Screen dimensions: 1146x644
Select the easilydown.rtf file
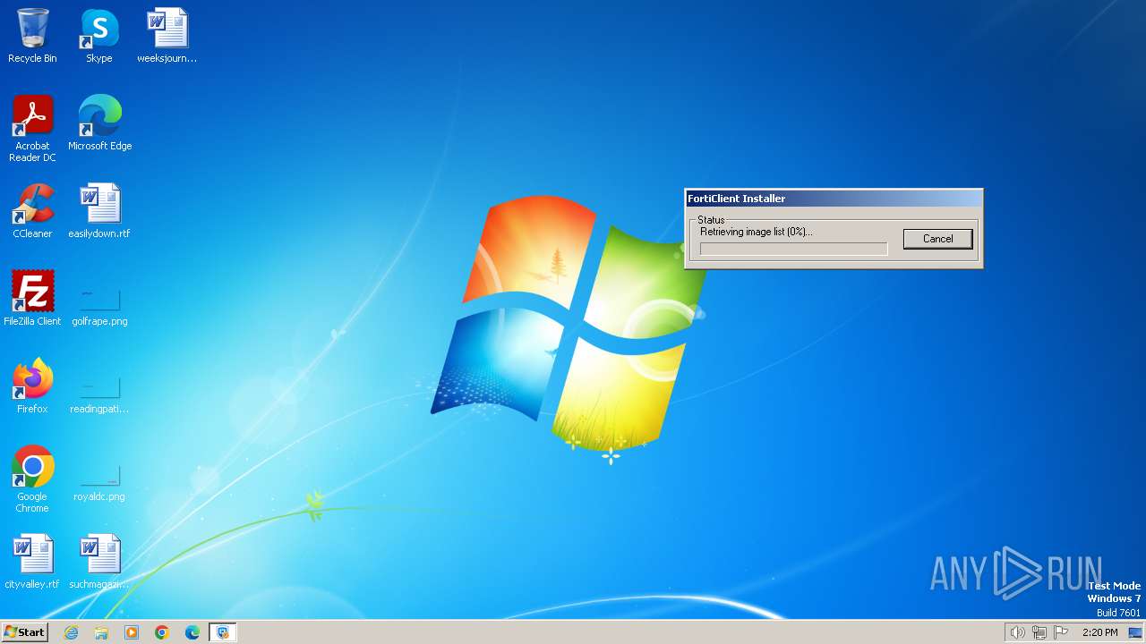click(x=99, y=211)
